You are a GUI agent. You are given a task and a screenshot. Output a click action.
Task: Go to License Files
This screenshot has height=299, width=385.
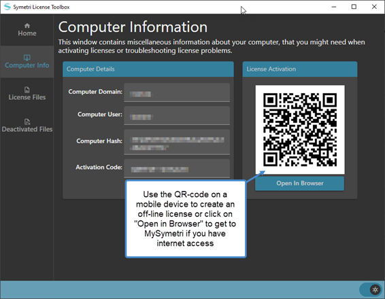(27, 94)
